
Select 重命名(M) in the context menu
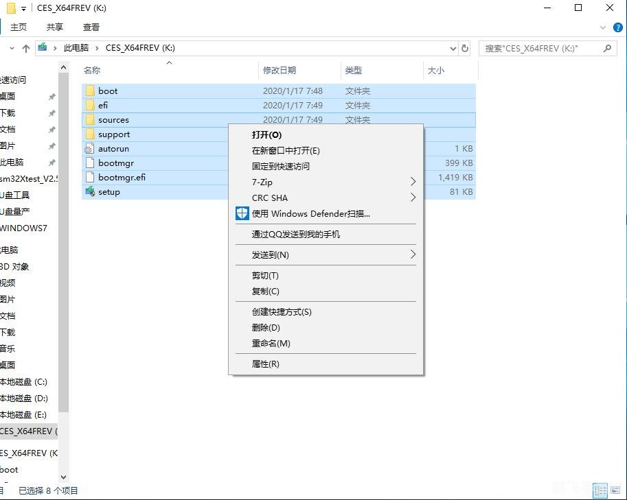pos(272,344)
